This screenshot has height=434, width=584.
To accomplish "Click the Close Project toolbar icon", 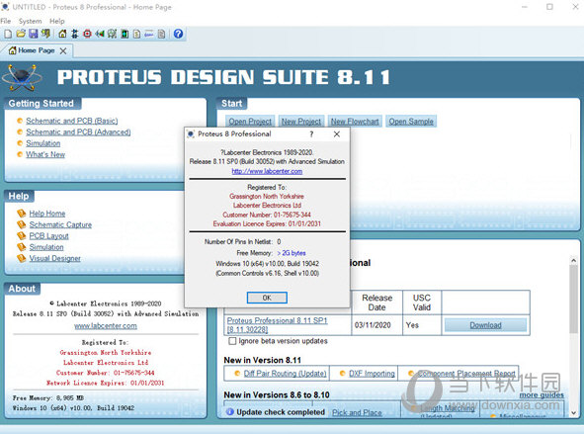I will [x=45, y=34].
